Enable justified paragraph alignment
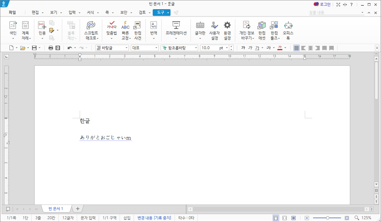 297,48
